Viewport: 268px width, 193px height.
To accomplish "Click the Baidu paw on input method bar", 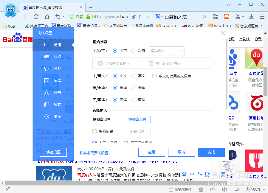I will (184, 174).
